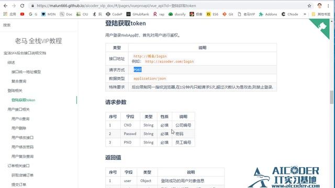The height and width of the screenshot is (188, 335).
Task: Open the CodeP bookmark
Action: 114,14
